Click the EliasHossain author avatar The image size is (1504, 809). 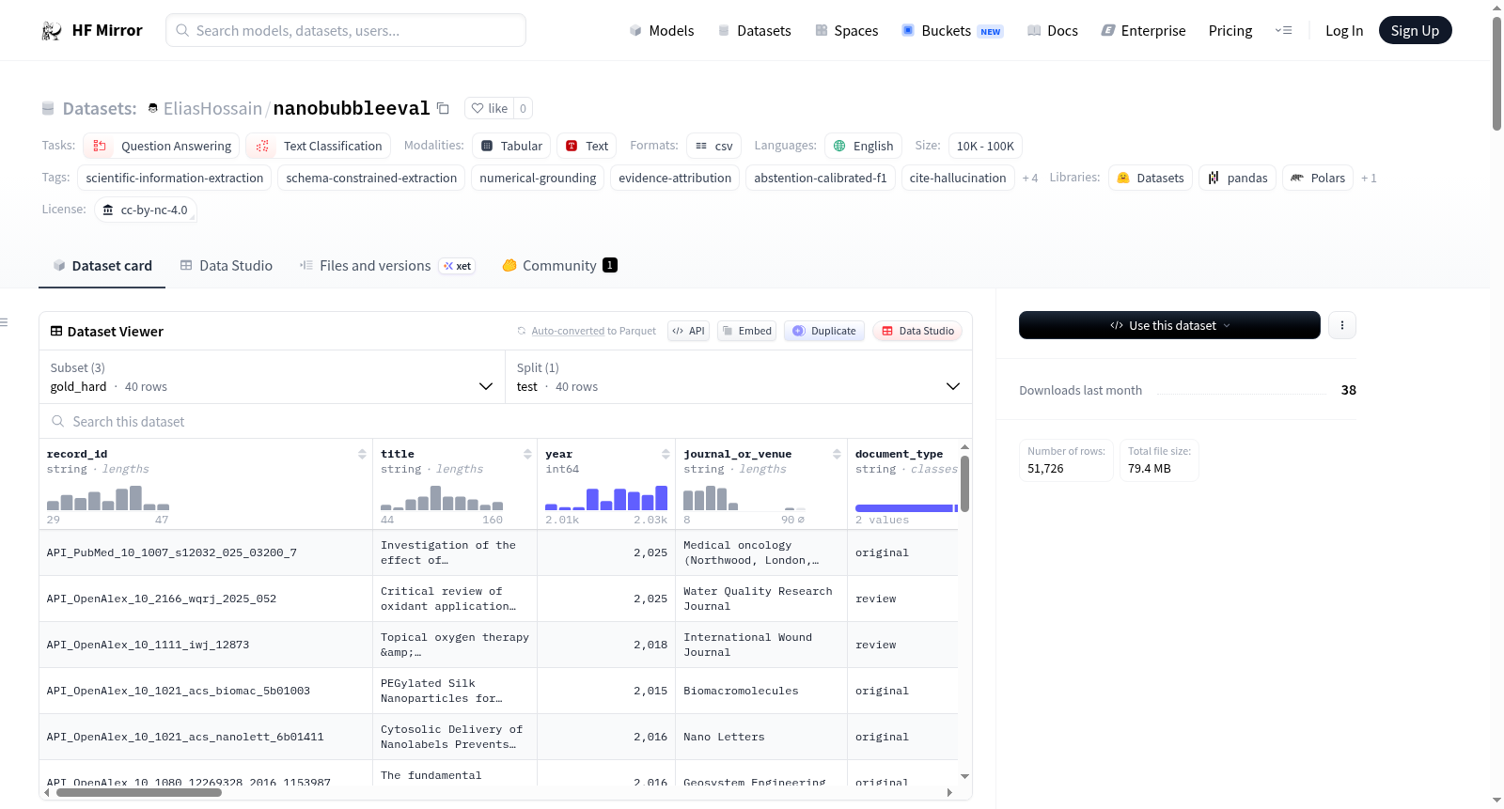tap(153, 108)
